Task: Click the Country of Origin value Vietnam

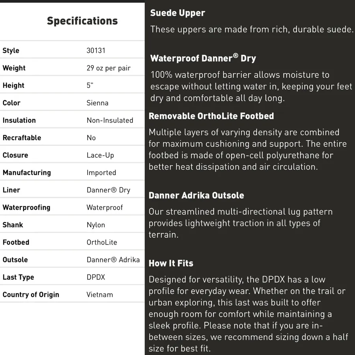Action: [100, 295]
